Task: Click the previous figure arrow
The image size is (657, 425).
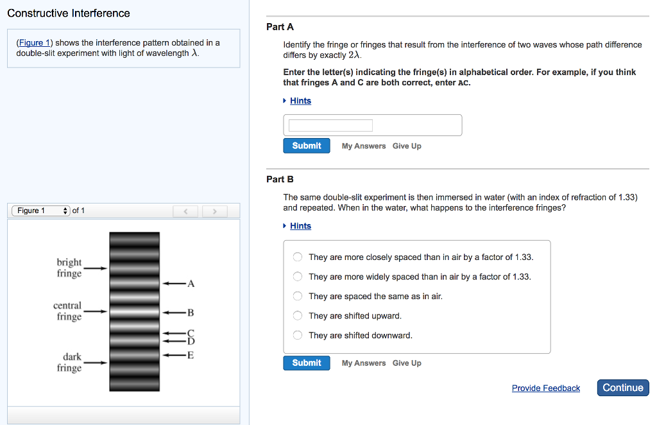Action: coord(185,210)
